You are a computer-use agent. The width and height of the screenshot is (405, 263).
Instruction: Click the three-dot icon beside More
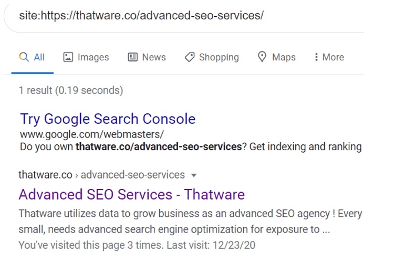coord(316,57)
